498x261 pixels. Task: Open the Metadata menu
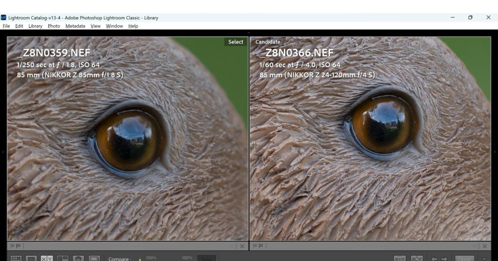(x=75, y=26)
